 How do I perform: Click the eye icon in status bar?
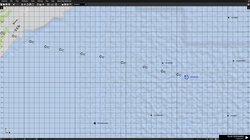tap(37, 139)
